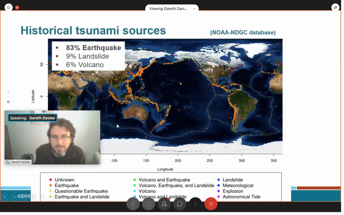
Task: Click the window layout icon at top right
Action: [335, 7]
